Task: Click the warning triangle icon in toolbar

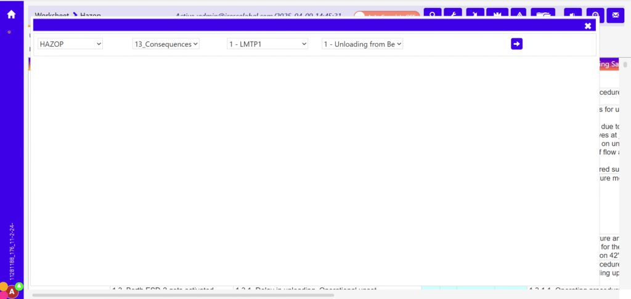Action: pos(519,14)
